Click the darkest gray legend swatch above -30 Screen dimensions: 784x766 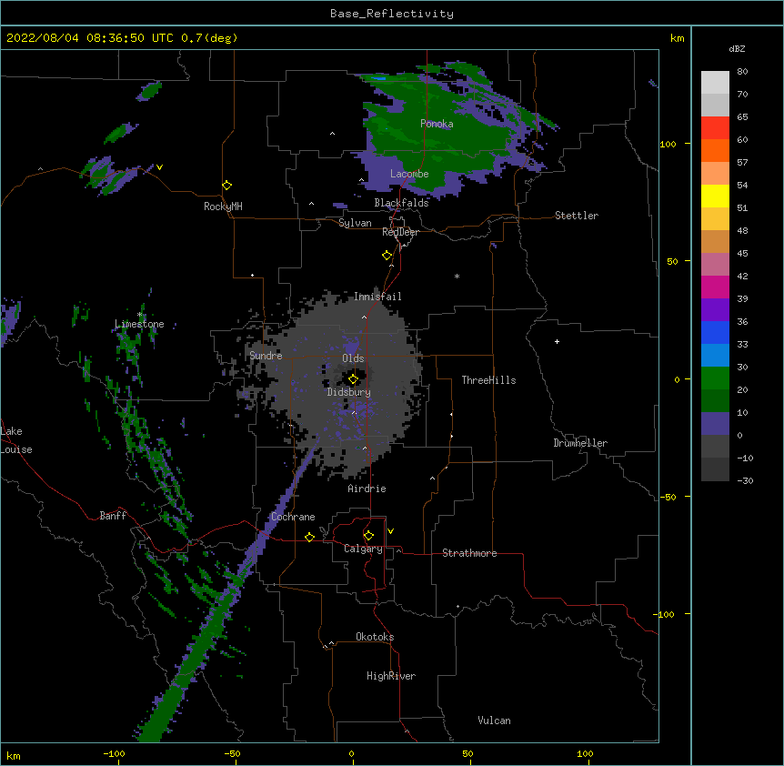(715, 469)
